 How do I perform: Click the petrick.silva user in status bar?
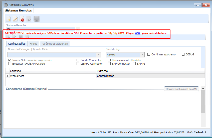coord(166,133)
